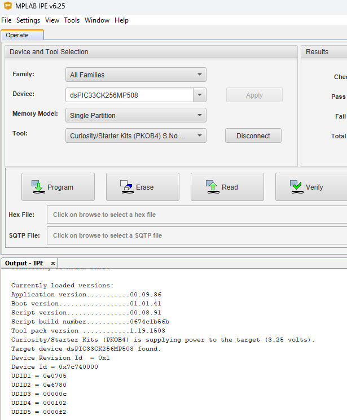Click the Erase button's eraser icon
The width and height of the screenshot is (347, 420).
[127, 187]
